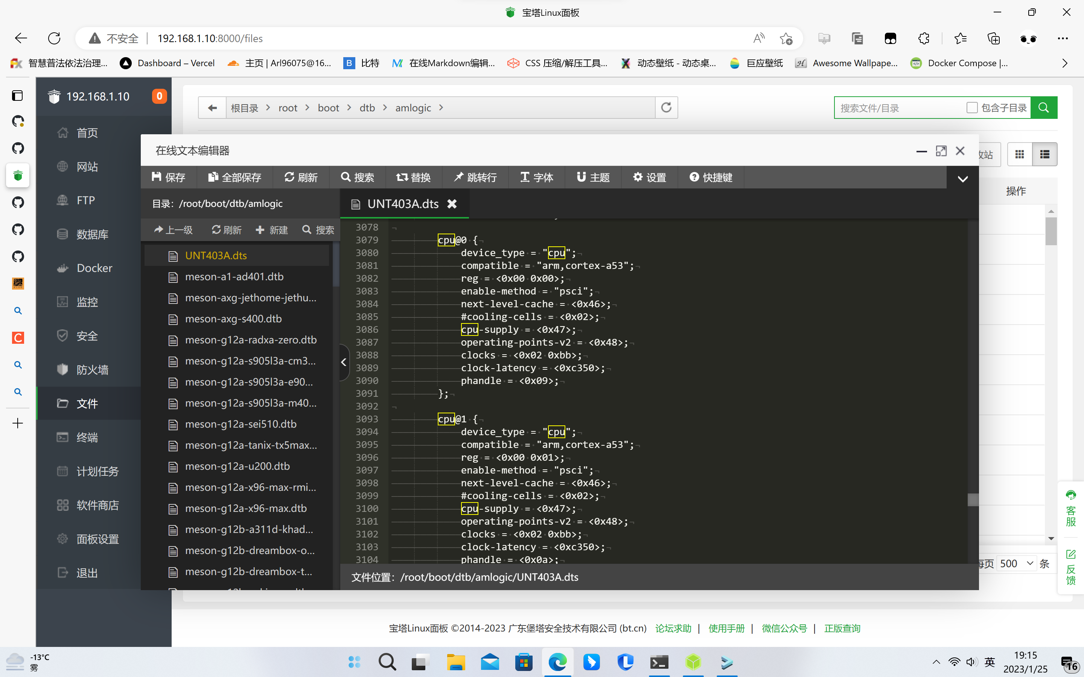Open the 反馈 feedback widget
This screenshot has width=1084, height=677.
click(1070, 568)
